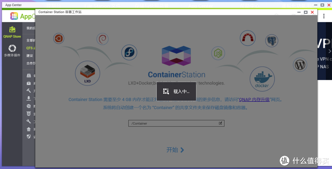The width and height of the screenshot is (332, 169).
Task: Click the Debian swirl icon
Action: point(102,39)
